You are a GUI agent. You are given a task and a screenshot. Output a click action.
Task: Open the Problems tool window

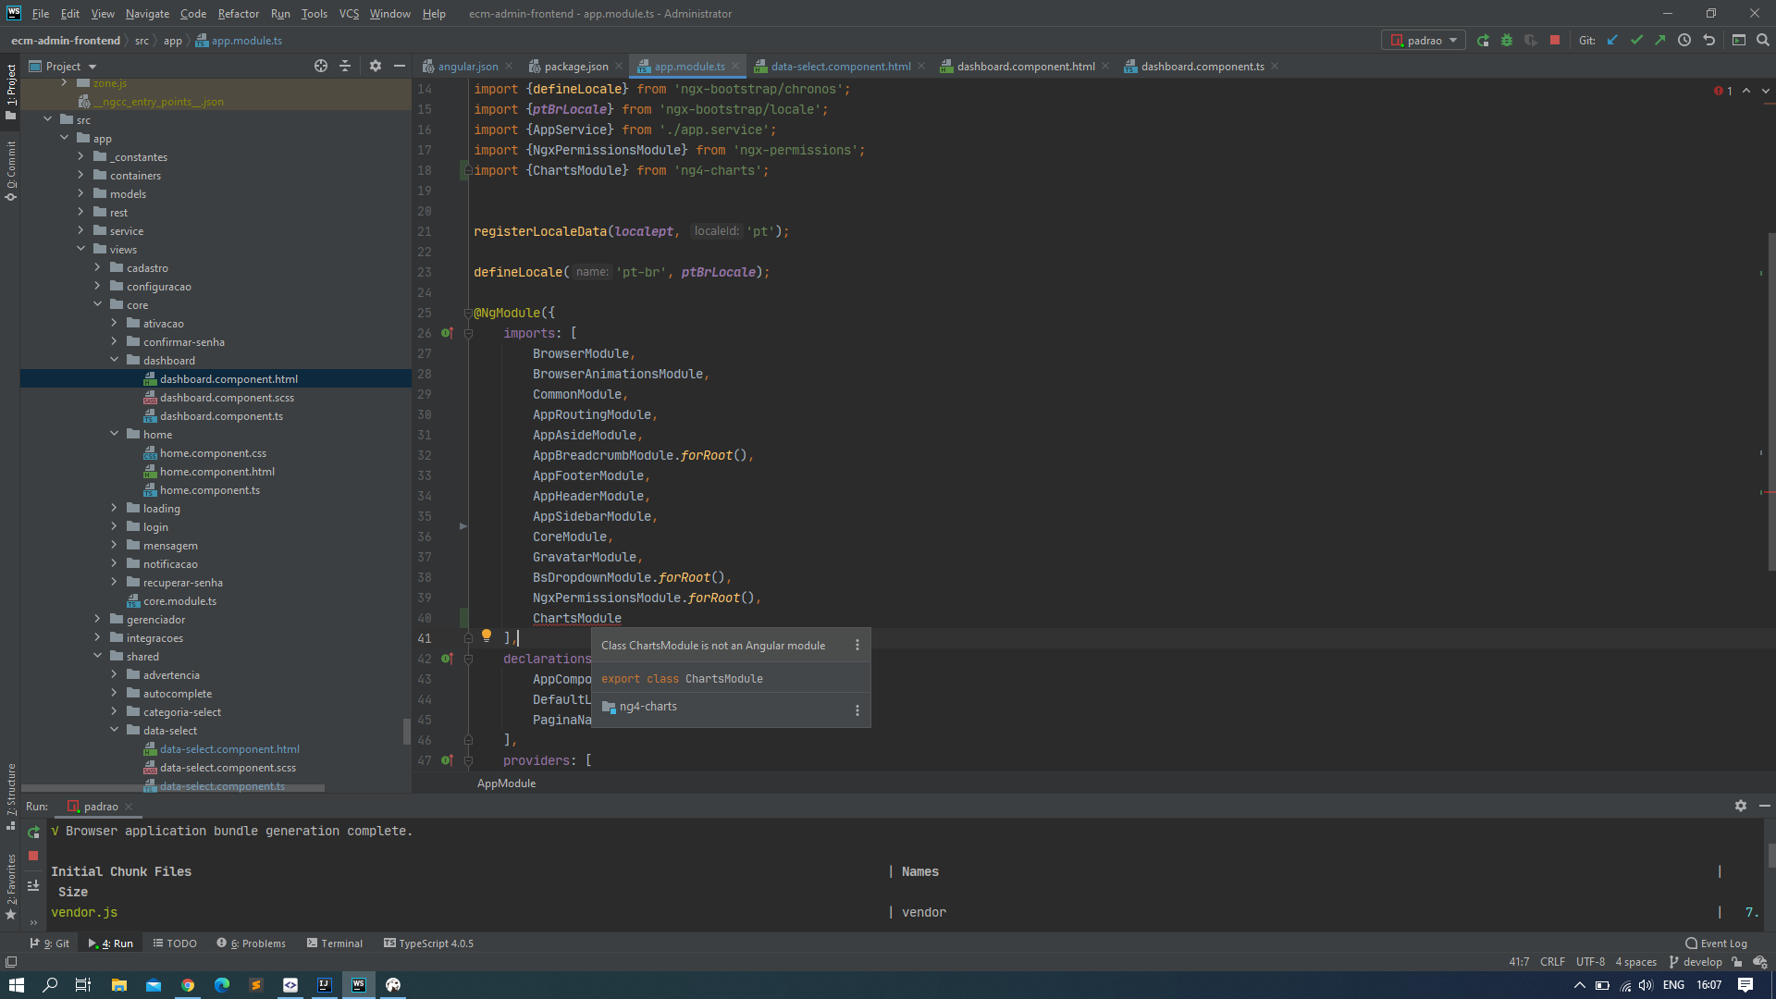coord(251,943)
